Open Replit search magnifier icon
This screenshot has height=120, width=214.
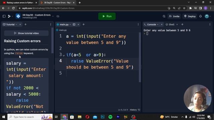pos(164,16)
